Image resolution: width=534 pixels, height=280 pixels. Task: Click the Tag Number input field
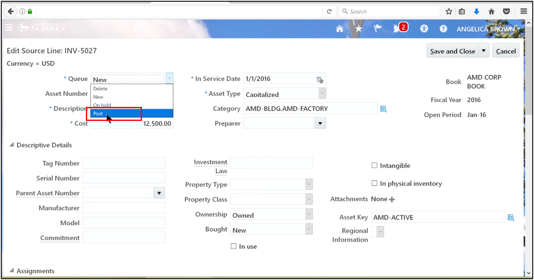point(124,163)
